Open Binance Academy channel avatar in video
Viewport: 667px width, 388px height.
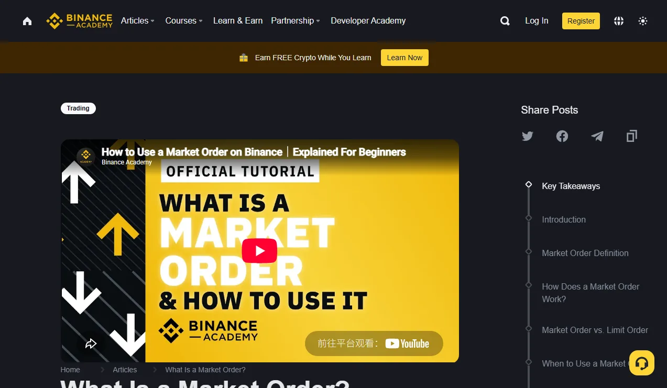[x=85, y=156]
